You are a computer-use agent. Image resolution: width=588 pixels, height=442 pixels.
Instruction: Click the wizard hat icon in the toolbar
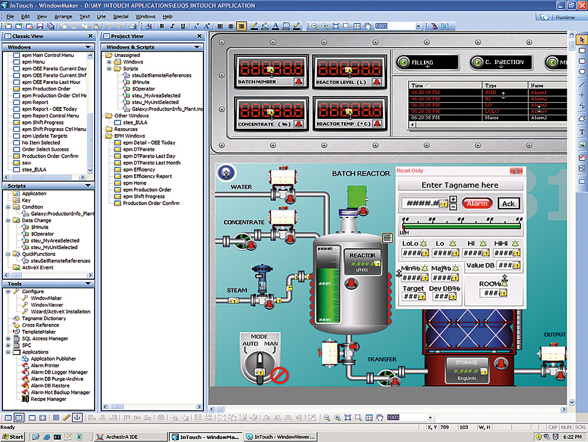point(433,26)
